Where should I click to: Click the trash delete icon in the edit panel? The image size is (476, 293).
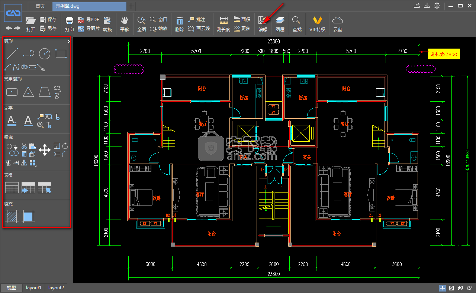tap(24, 154)
